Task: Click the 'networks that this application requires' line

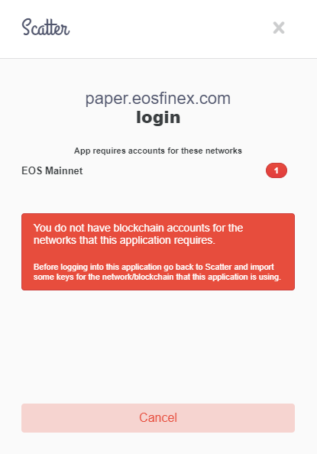Action: click(x=125, y=240)
